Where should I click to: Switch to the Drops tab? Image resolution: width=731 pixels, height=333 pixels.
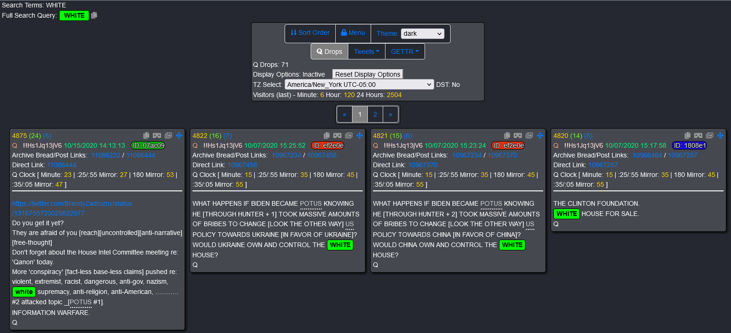(x=329, y=52)
